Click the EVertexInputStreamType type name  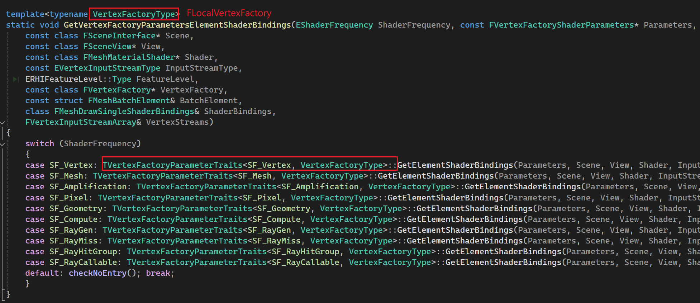pyautogui.click(x=107, y=68)
